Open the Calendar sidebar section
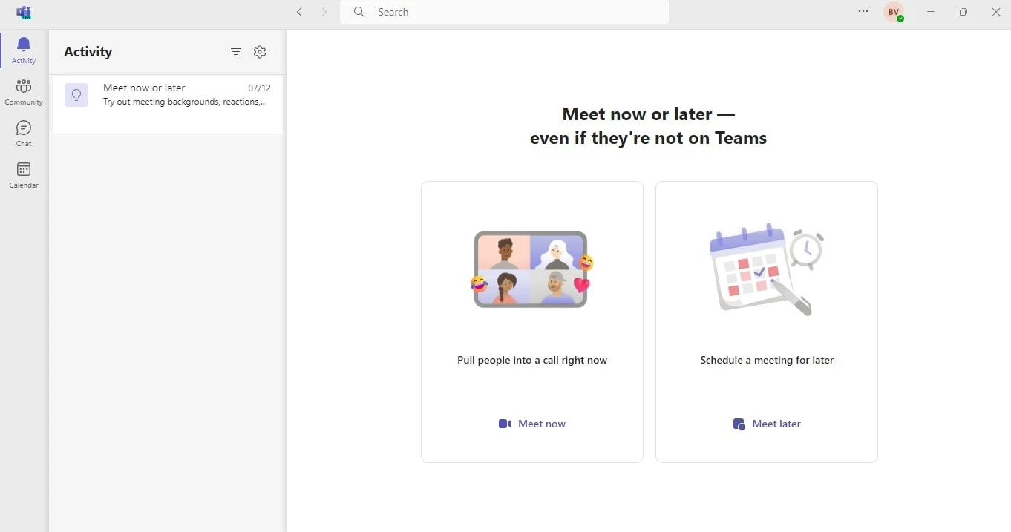 [x=24, y=175]
